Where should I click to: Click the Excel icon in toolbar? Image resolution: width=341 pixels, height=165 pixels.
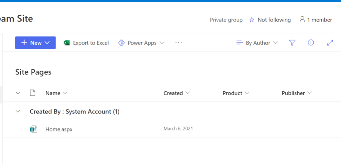pos(67,43)
